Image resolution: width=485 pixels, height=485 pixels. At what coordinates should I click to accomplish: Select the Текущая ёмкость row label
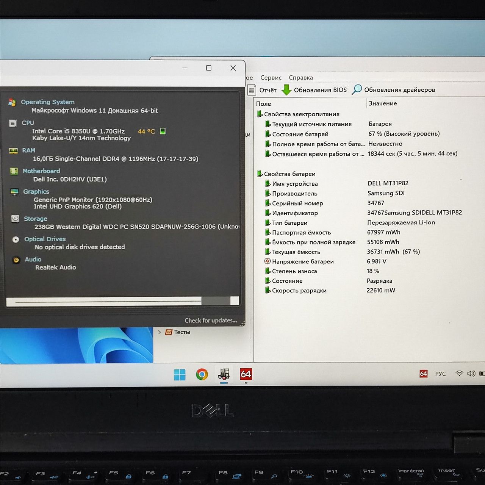pyautogui.click(x=296, y=252)
